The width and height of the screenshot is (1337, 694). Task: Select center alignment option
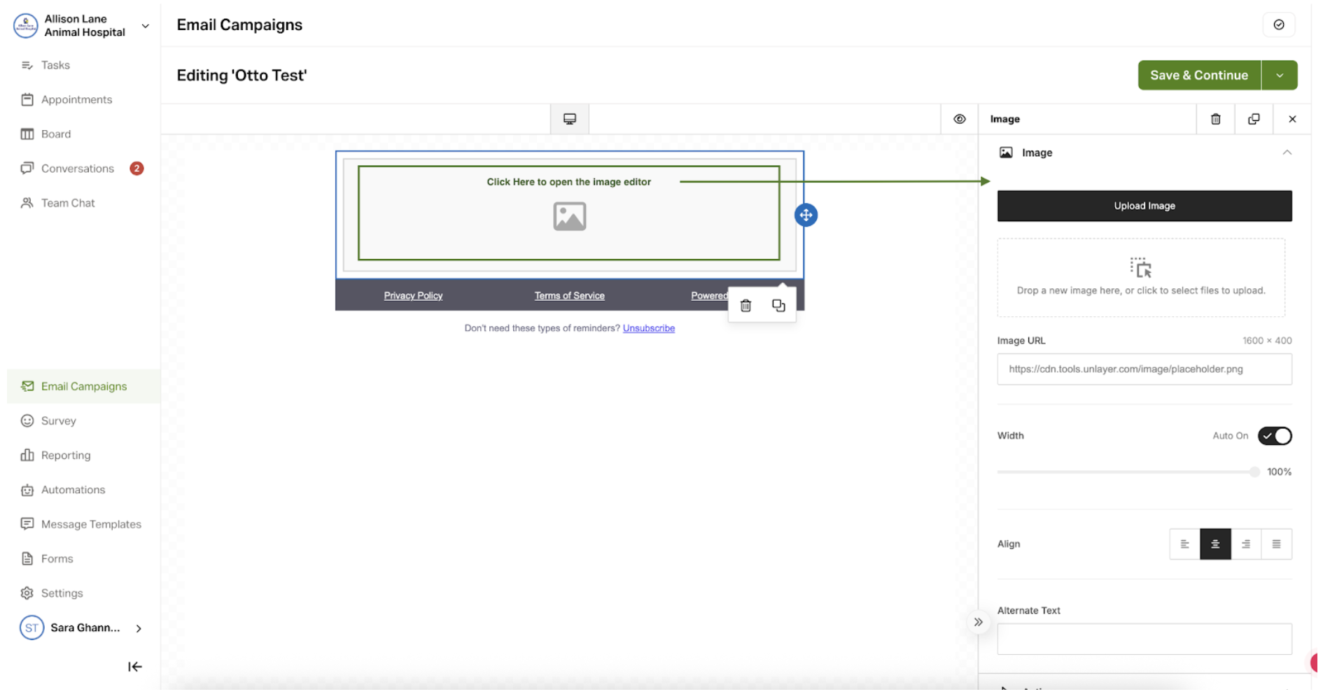1214,544
